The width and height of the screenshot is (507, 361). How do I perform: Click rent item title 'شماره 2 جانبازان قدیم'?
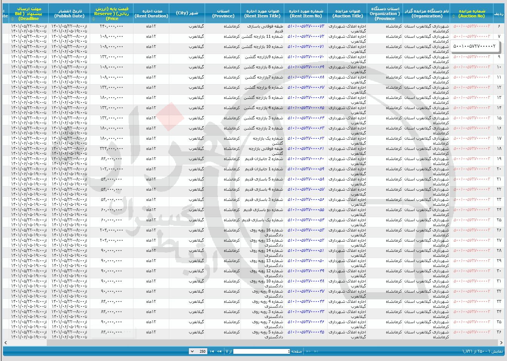point(264,159)
